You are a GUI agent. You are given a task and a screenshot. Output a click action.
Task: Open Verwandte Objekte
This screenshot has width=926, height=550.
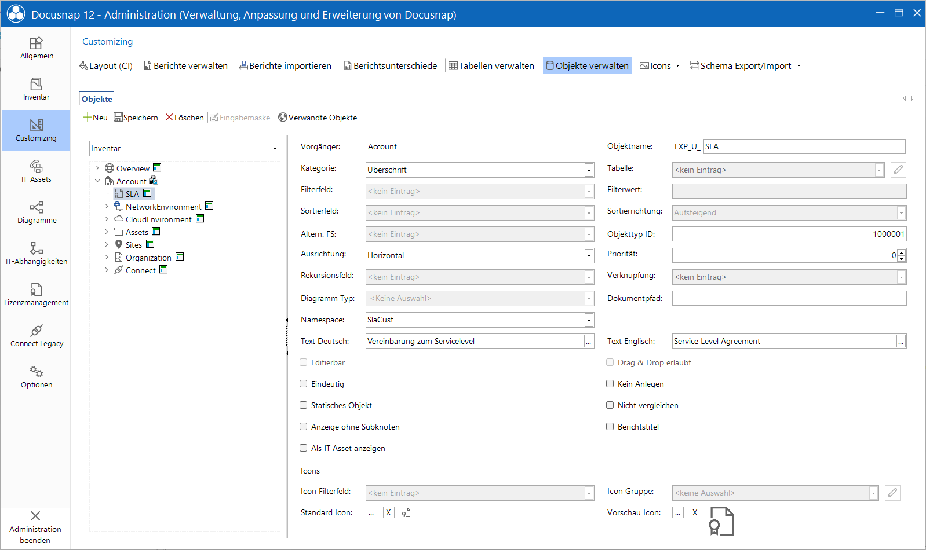[x=318, y=118]
